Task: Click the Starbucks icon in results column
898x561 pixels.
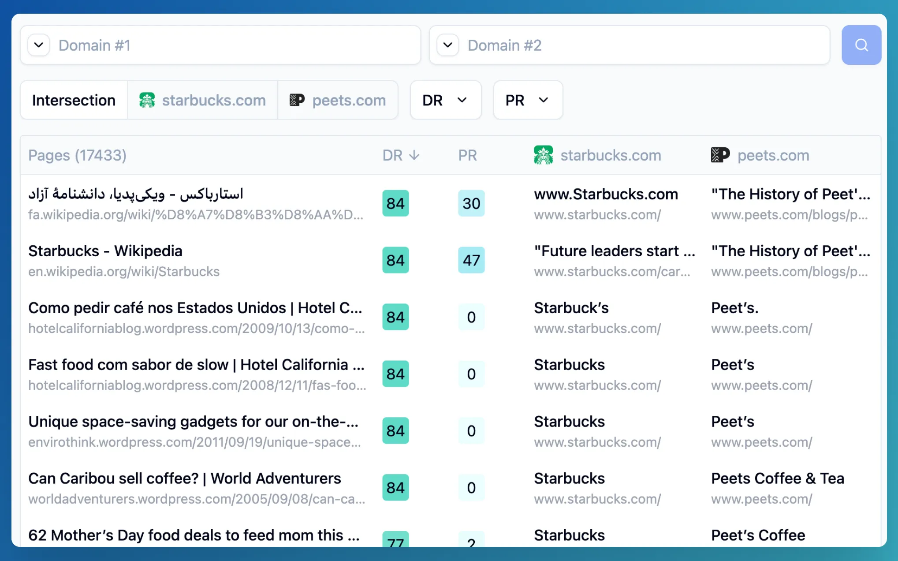Action: [543, 154]
